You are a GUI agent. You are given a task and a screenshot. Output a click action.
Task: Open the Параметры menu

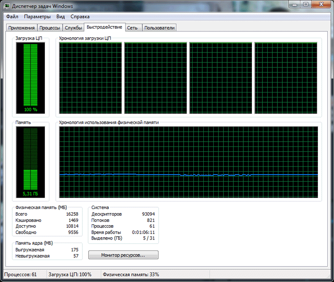tap(37, 17)
